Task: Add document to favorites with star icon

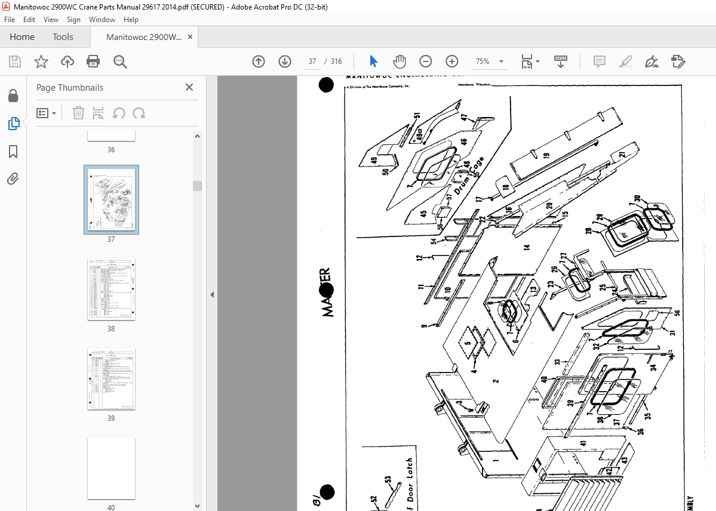Action: click(x=41, y=61)
